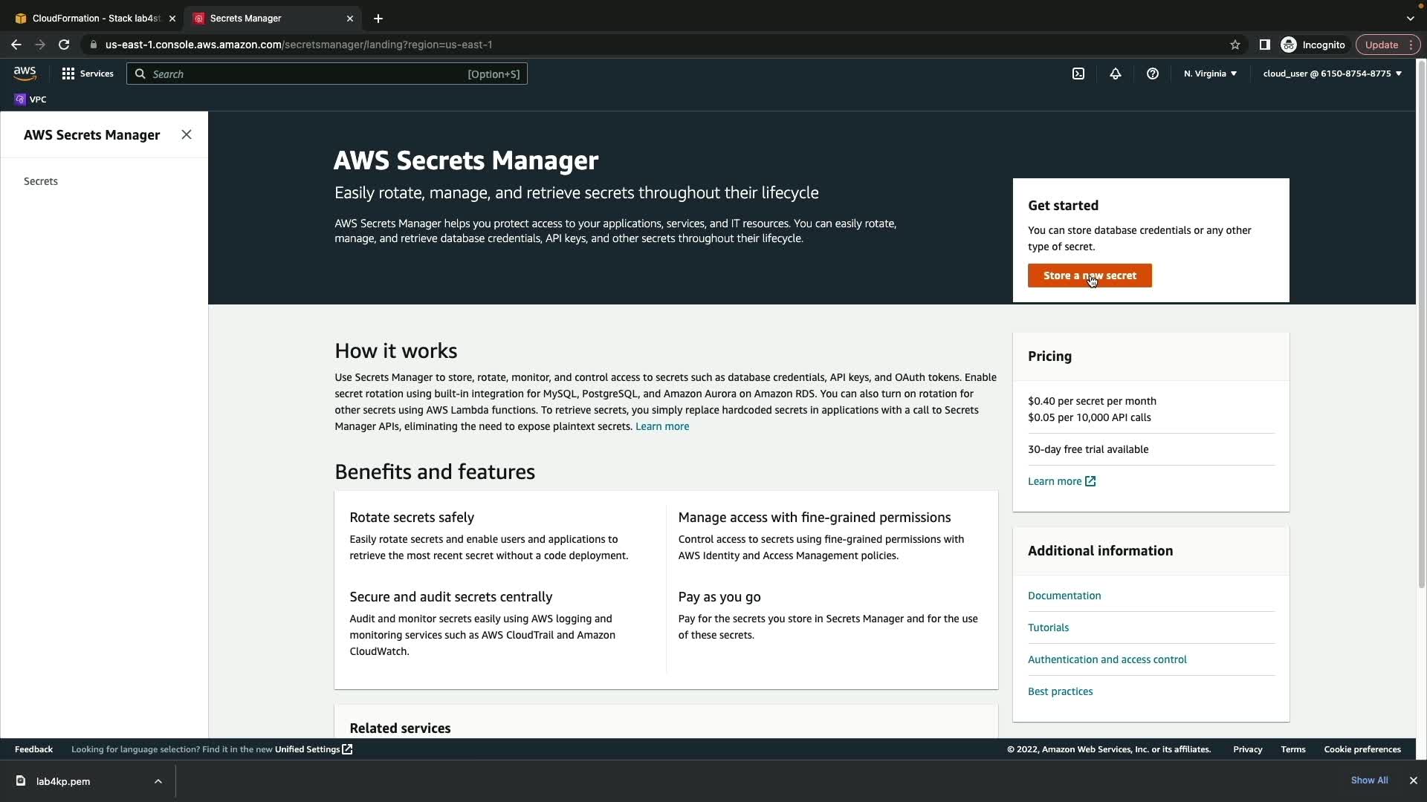Open the help question mark icon
Image resolution: width=1427 pixels, height=802 pixels.
pos(1153,74)
